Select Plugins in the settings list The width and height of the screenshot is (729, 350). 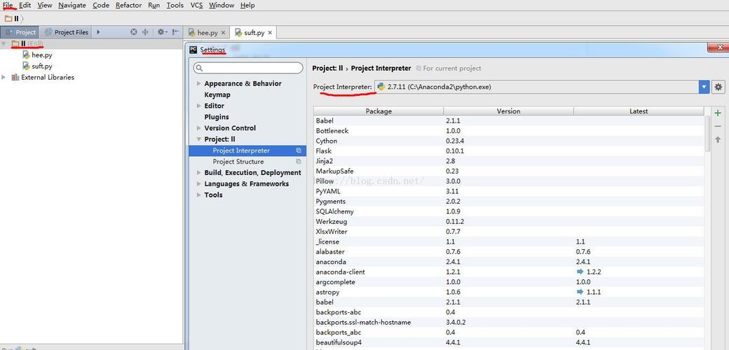pos(216,117)
